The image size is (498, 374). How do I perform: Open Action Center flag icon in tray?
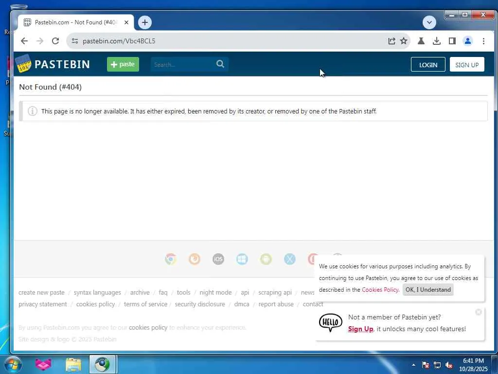click(425, 365)
